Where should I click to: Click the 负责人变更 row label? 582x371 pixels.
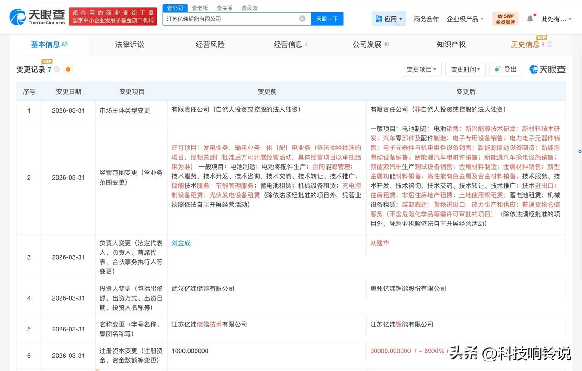coord(131,257)
